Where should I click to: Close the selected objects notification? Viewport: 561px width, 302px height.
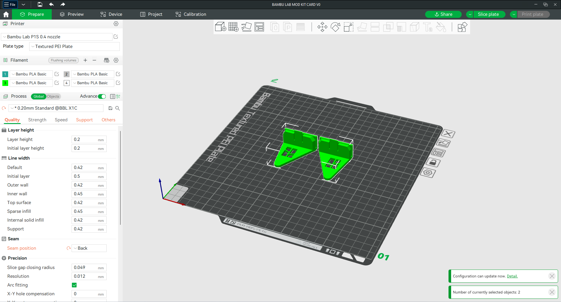coord(552,292)
